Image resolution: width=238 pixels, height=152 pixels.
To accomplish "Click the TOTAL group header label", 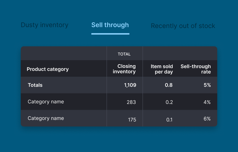I will tap(124, 54).
